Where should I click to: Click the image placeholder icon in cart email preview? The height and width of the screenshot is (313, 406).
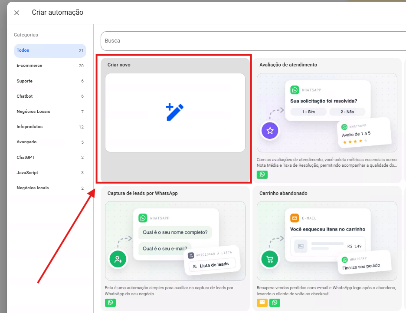tap(301, 246)
